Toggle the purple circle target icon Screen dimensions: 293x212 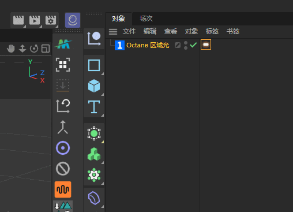point(63,148)
